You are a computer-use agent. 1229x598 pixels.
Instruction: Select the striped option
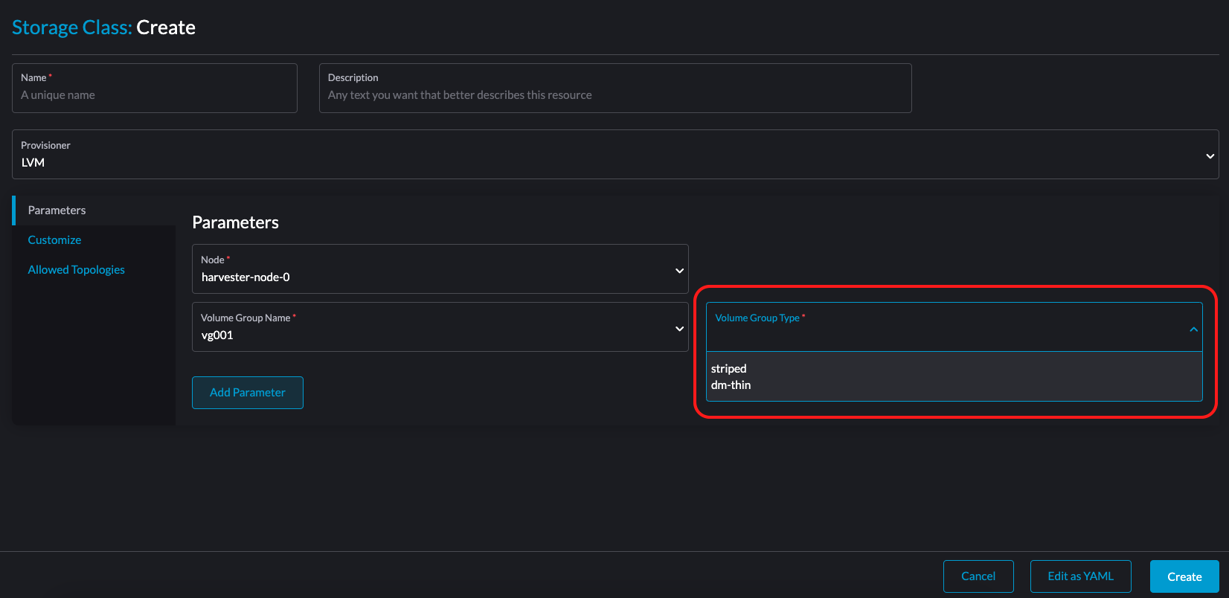(x=729, y=369)
